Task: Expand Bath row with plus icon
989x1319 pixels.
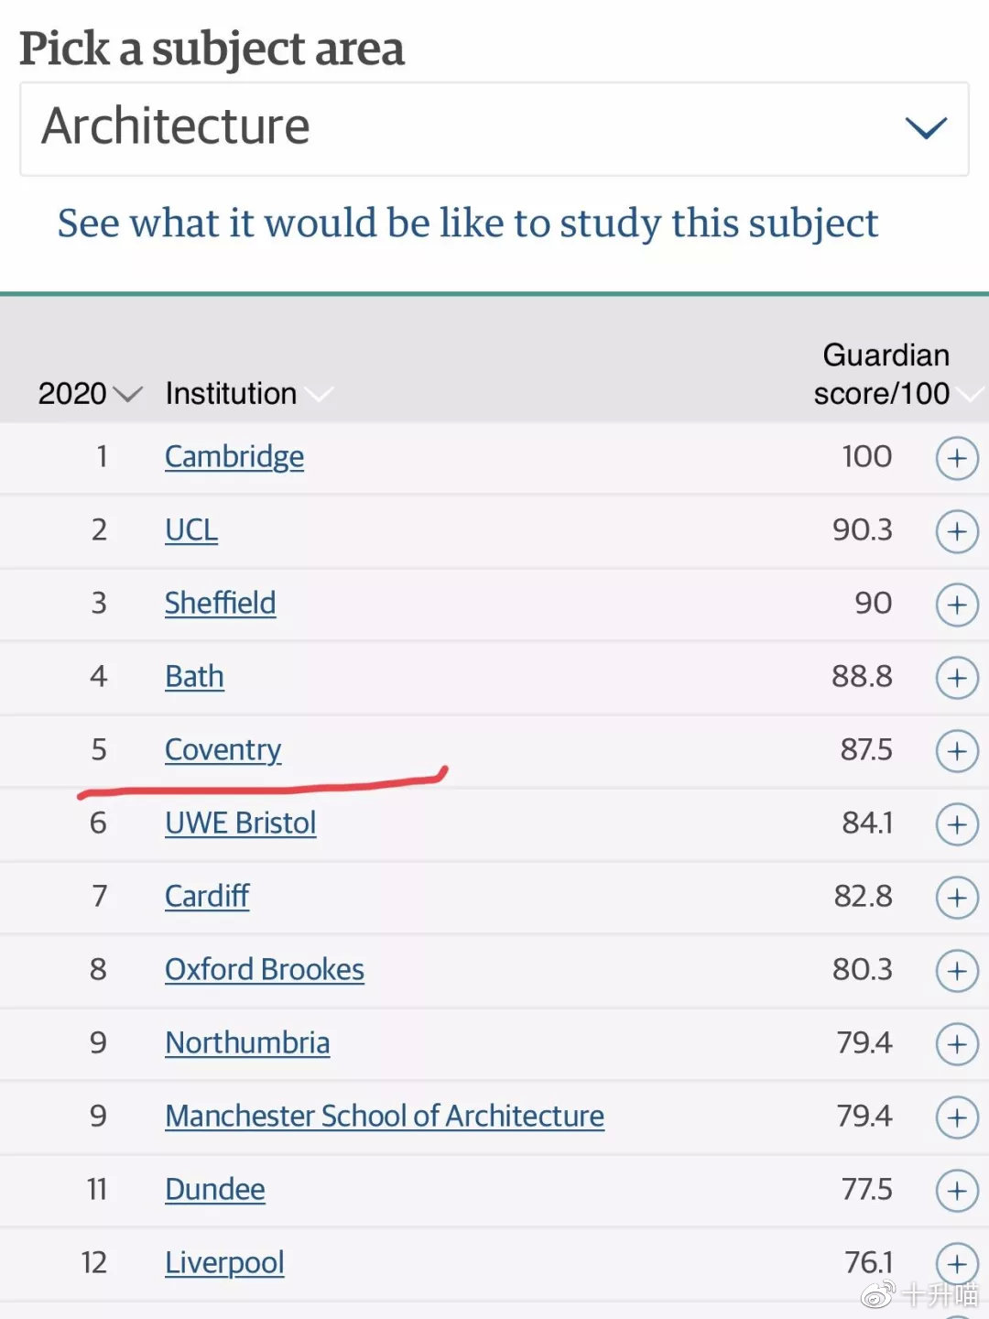Action: click(957, 678)
